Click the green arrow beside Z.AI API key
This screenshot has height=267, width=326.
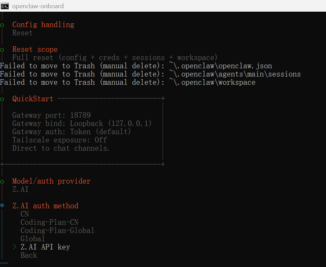tap(14, 247)
